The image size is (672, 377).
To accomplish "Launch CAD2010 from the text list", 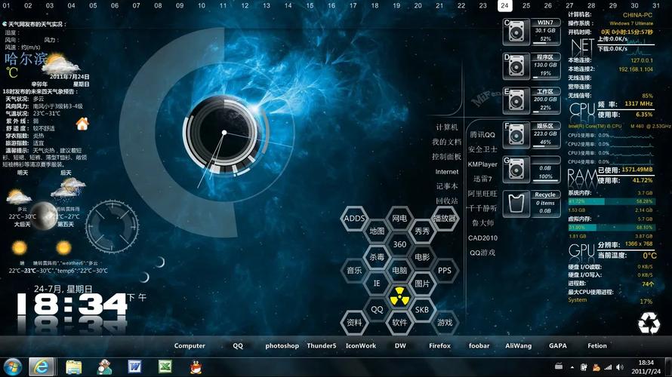I will pos(482,238).
